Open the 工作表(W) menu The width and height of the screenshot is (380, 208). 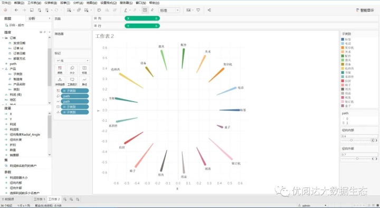click(34, 3)
